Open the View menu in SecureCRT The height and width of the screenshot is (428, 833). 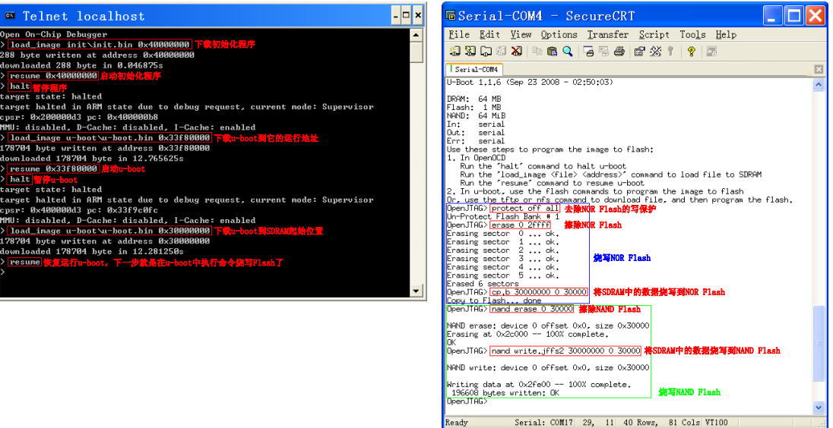point(521,34)
